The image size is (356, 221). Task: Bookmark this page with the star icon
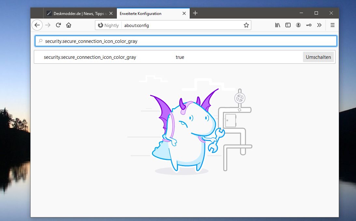point(246,25)
